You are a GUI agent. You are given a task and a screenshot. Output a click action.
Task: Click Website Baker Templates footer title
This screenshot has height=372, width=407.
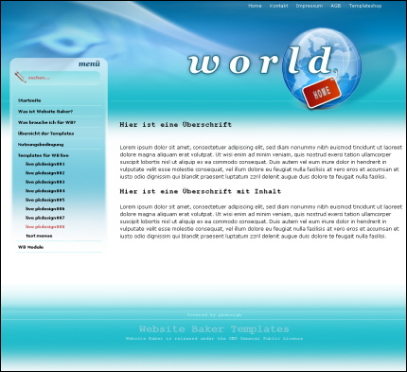coord(214,329)
